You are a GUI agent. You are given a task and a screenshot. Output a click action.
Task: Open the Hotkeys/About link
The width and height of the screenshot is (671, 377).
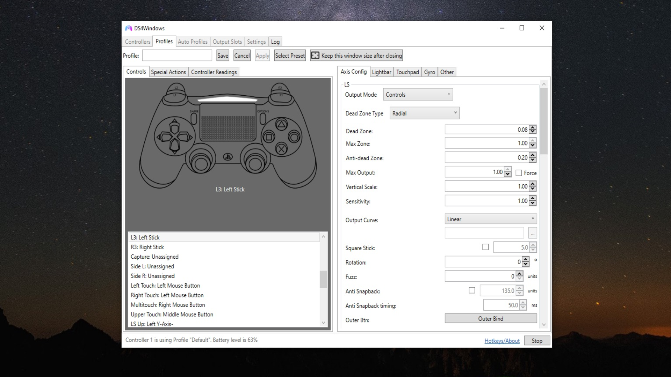(x=502, y=341)
